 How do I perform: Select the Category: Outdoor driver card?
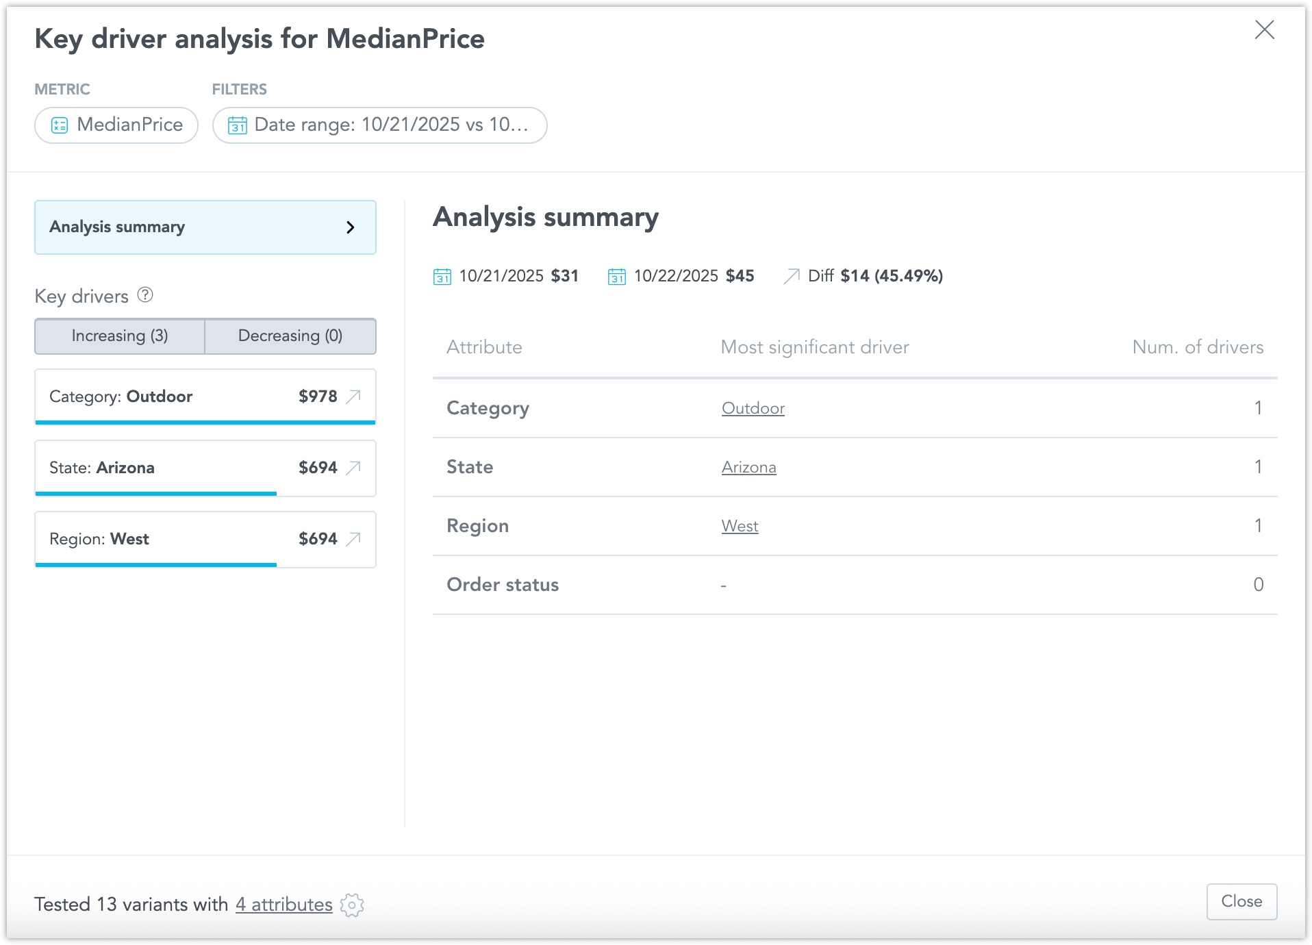point(171,396)
